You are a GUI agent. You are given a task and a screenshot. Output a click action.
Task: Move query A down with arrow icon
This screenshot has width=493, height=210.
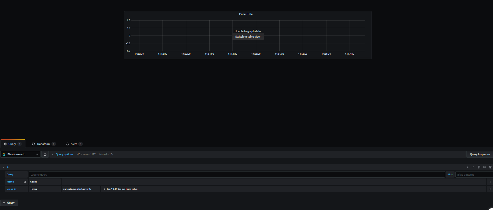(x=468, y=167)
